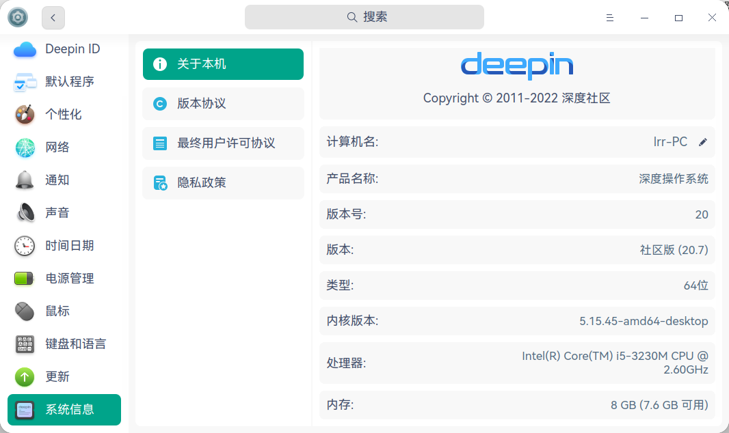Image resolution: width=729 pixels, height=433 pixels.
Task: Select 更新 in the sidebar
Action: click(64, 377)
